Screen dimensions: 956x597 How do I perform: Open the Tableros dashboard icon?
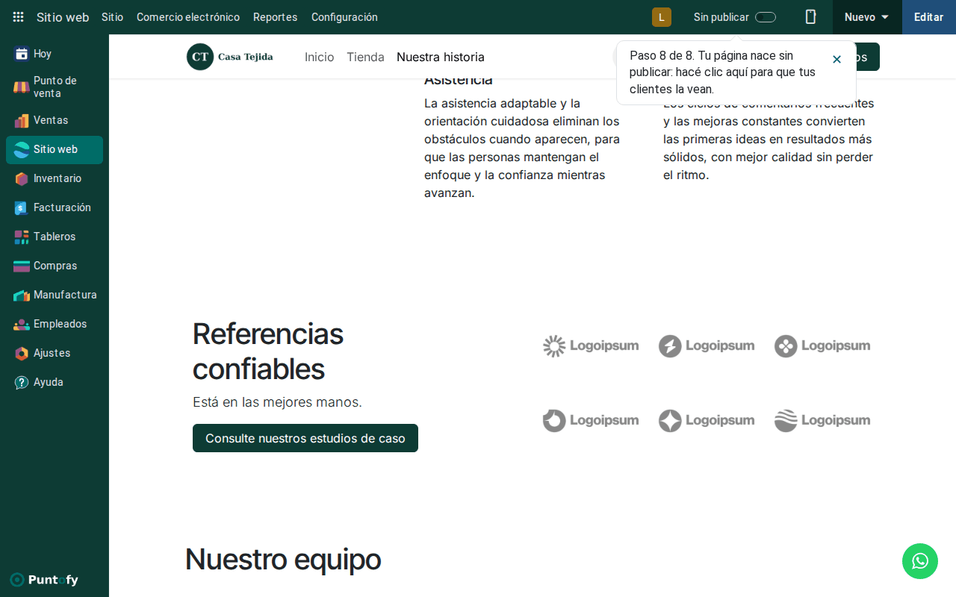click(x=22, y=237)
